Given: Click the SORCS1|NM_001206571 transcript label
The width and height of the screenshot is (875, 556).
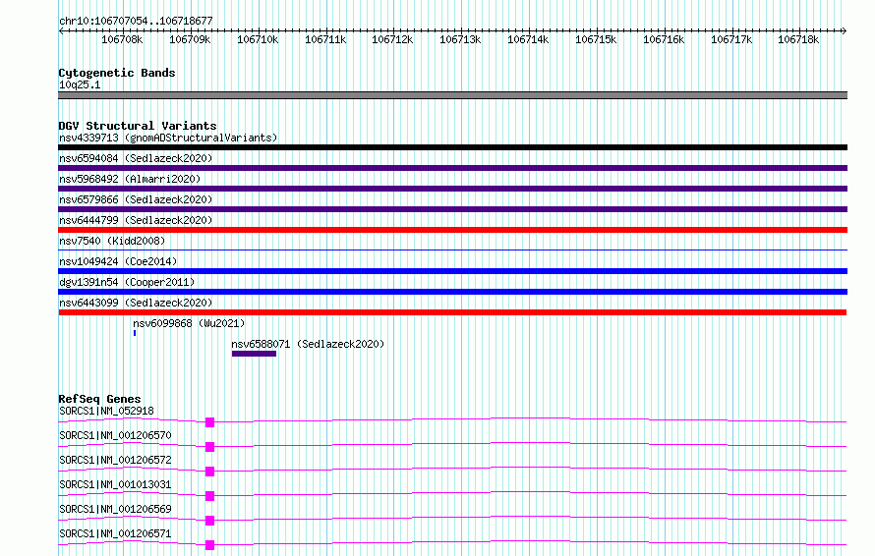Looking at the screenshot, I should click(x=115, y=533).
